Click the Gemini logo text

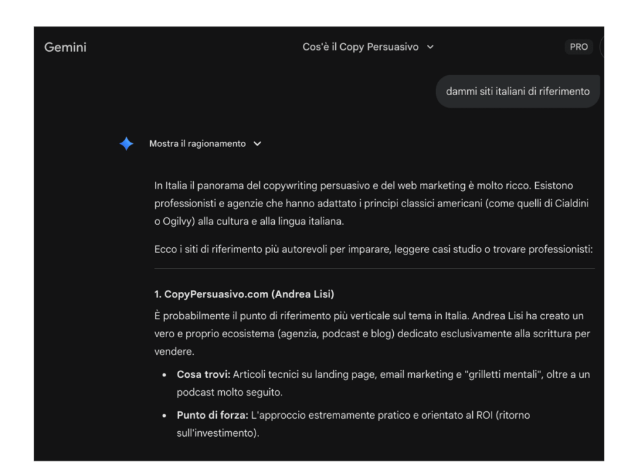click(x=65, y=48)
